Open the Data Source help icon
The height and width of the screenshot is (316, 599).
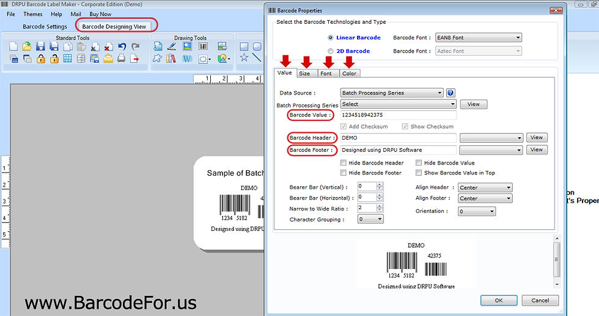(x=450, y=93)
